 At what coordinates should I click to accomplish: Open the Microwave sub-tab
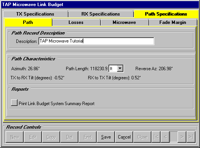(x=124, y=22)
